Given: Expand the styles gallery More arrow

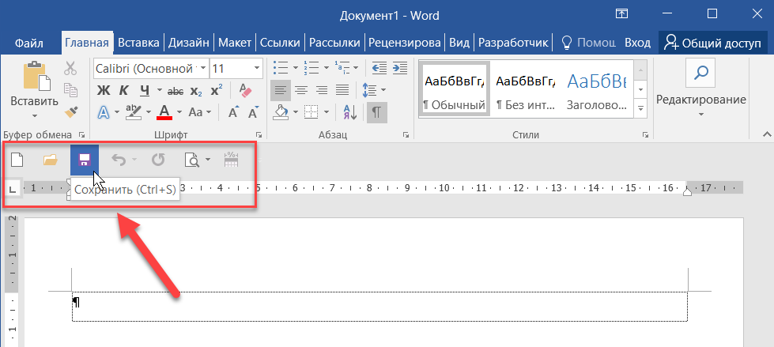Looking at the screenshot, I should 640,107.
